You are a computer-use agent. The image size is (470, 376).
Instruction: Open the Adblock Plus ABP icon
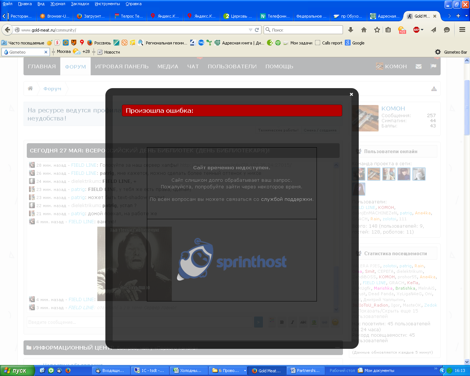click(x=416, y=30)
